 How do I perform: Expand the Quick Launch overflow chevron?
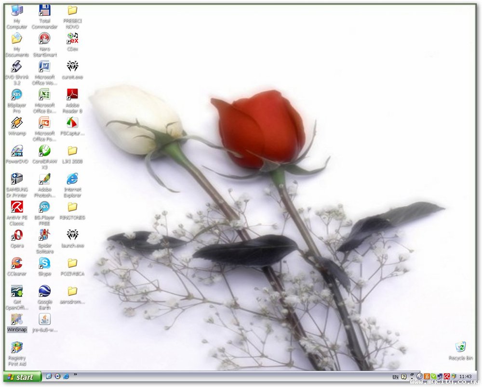(75, 374)
